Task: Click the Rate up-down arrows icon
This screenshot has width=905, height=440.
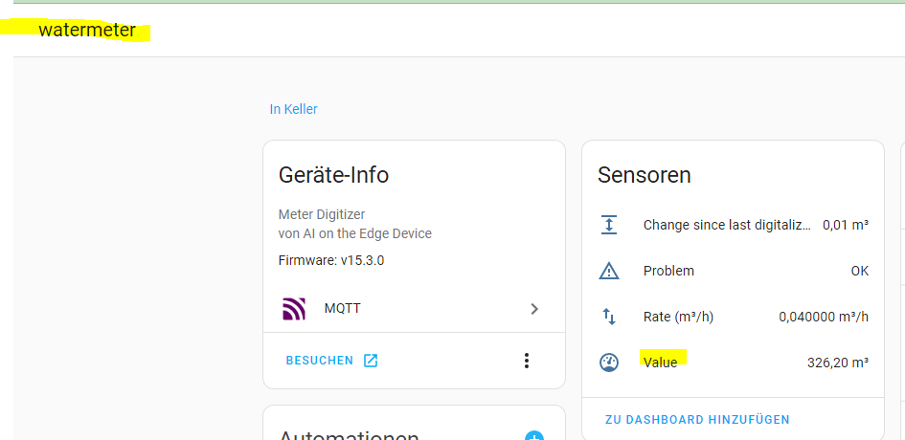Action: (x=609, y=317)
